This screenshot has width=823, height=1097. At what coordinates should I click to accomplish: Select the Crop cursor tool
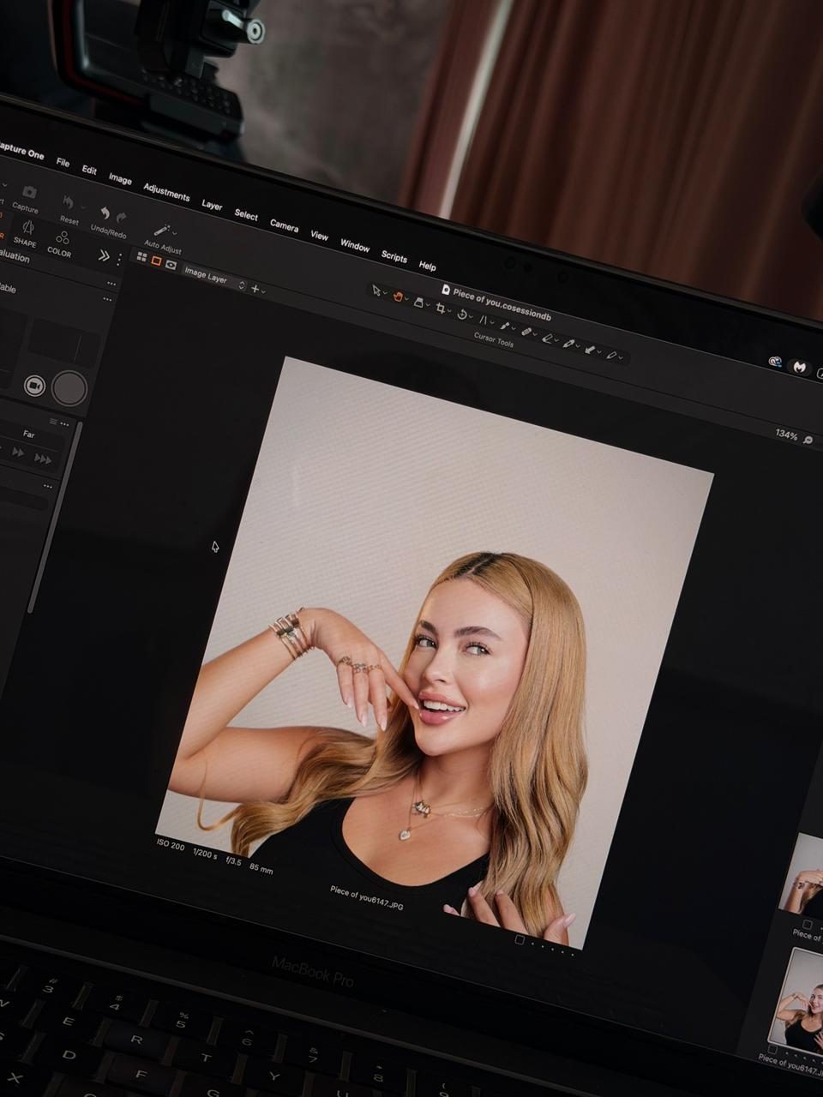click(x=440, y=307)
